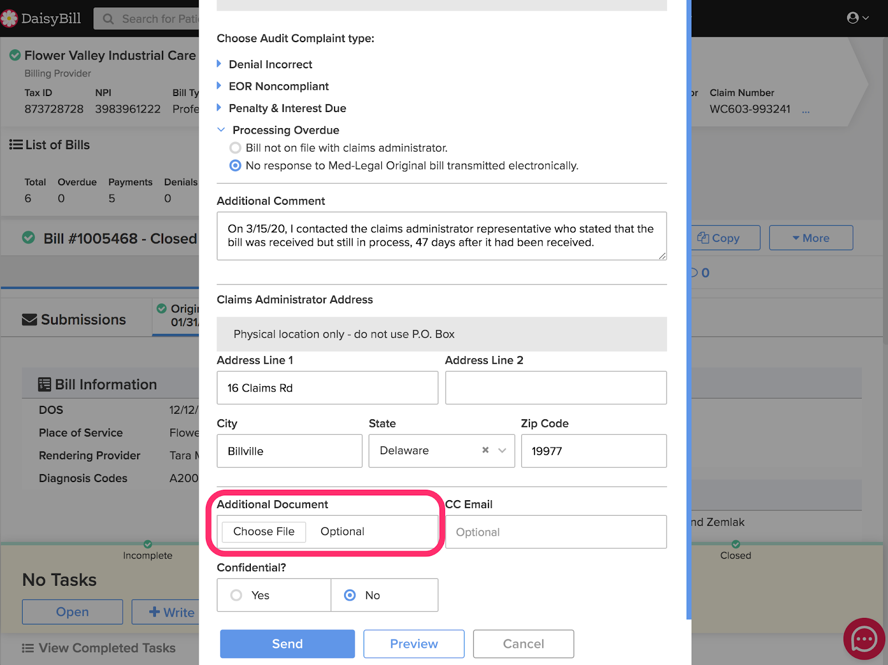Image resolution: width=888 pixels, height=665 pixels.
Task: Select the Original submission tab
Action: coord(176,316)
